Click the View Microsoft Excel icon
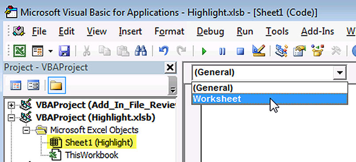This screenshot has width=356, height=162. pos(19,51)
